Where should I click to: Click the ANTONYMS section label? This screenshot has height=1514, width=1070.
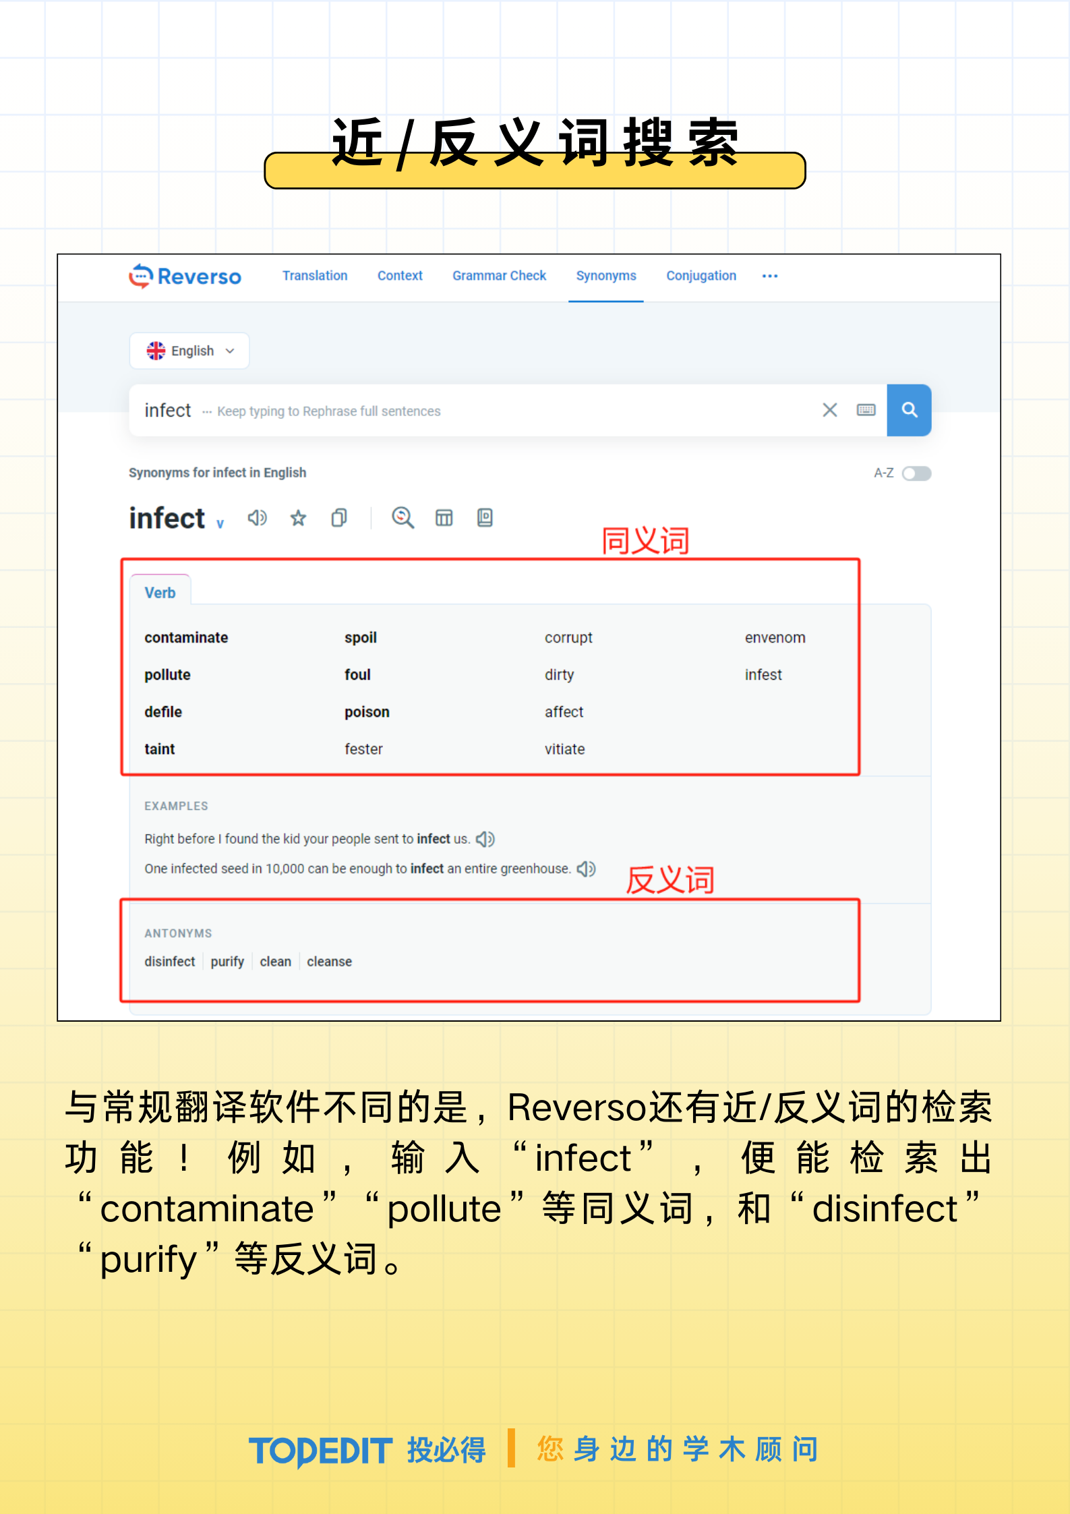tap(178, 933)
